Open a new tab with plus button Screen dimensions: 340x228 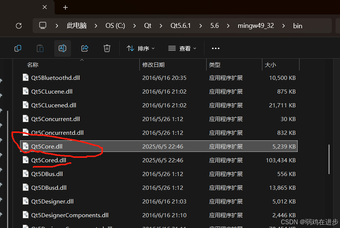pos(65,7)
